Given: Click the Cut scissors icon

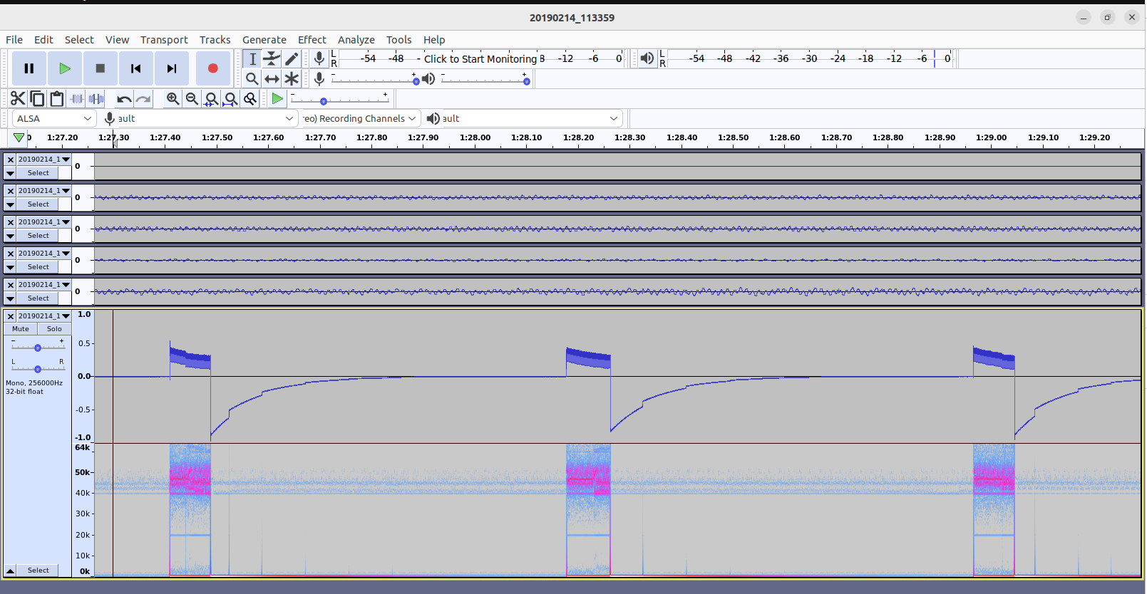Looking at the screenshot, I should click(18, 99).
